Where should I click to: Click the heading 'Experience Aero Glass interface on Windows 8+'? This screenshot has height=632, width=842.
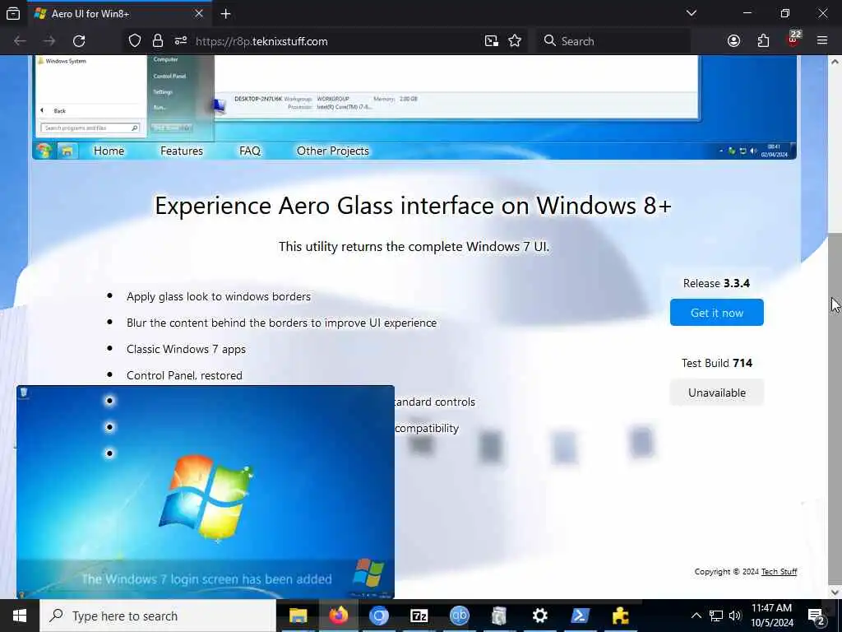pyautogui.click(x=414, y=206)
